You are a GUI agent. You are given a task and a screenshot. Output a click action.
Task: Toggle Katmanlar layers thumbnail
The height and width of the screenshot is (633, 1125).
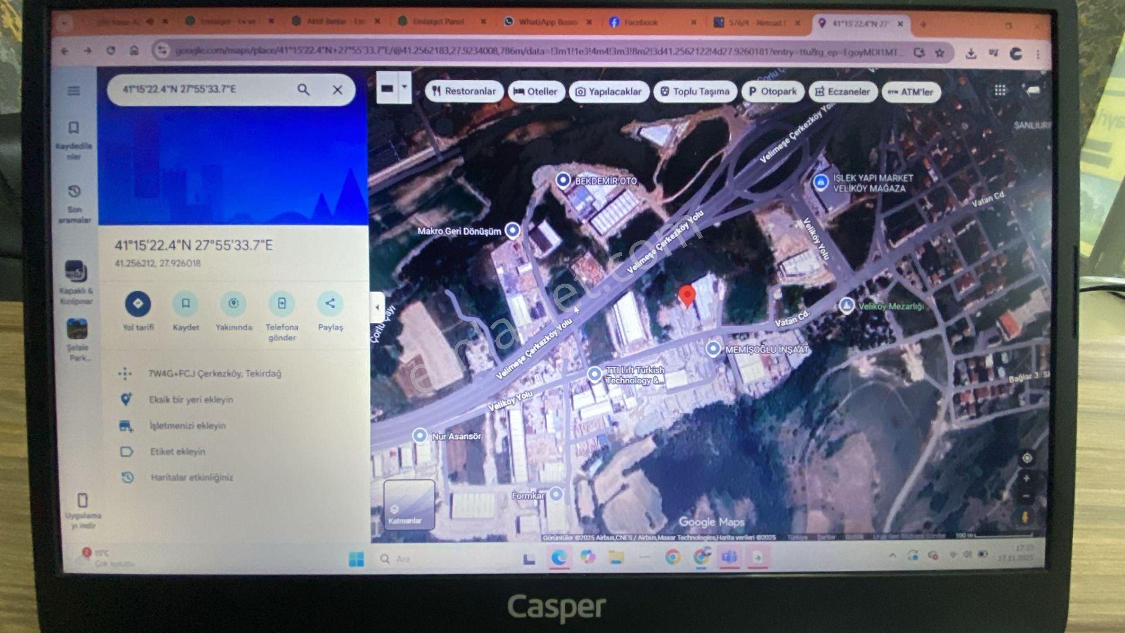point(408,504)
